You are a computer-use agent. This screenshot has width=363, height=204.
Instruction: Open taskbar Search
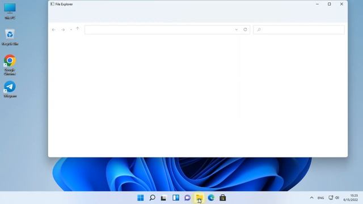click(153, 198)
